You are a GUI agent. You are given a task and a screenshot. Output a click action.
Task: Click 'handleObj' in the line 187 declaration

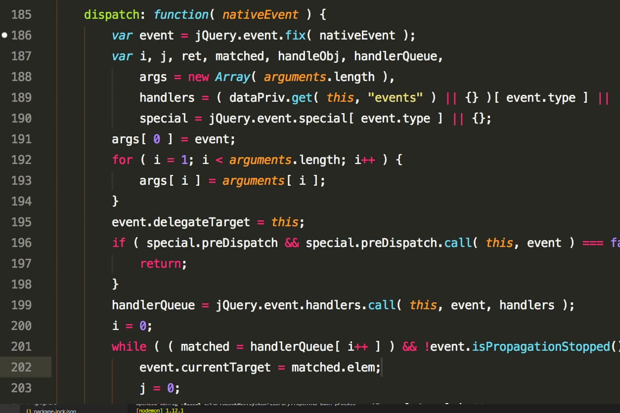309,56
